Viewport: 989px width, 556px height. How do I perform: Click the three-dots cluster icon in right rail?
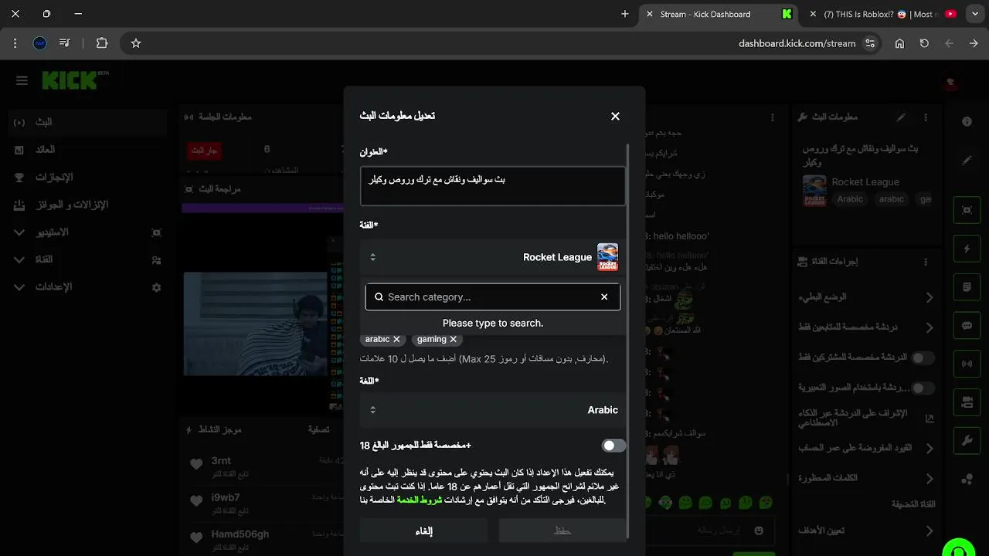click(967, 479)
